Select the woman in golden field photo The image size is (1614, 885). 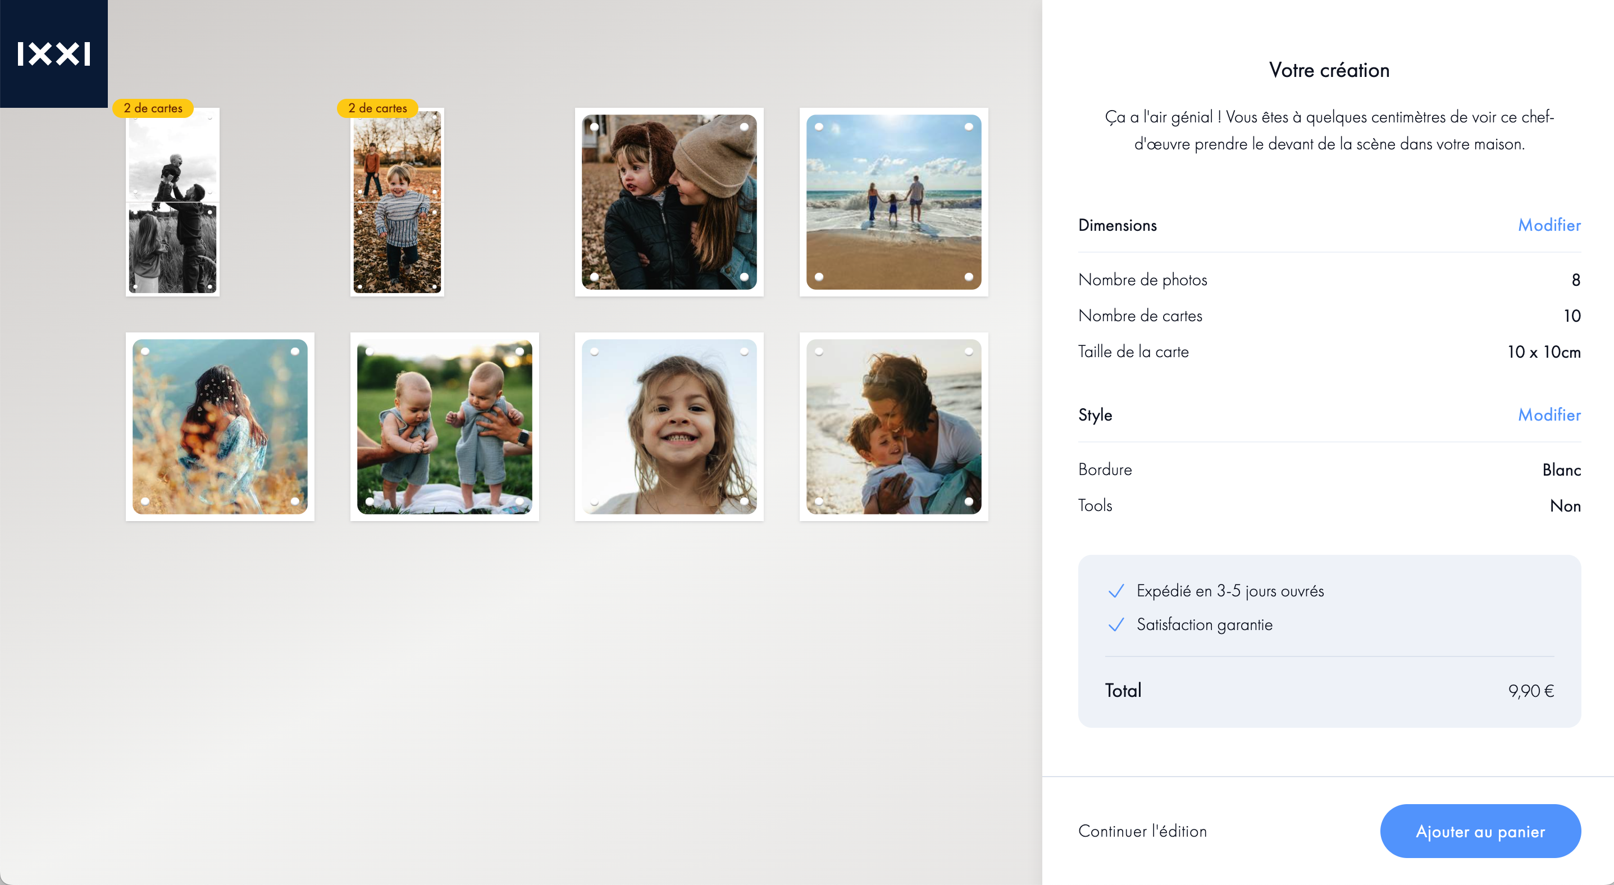pos(220,427)
